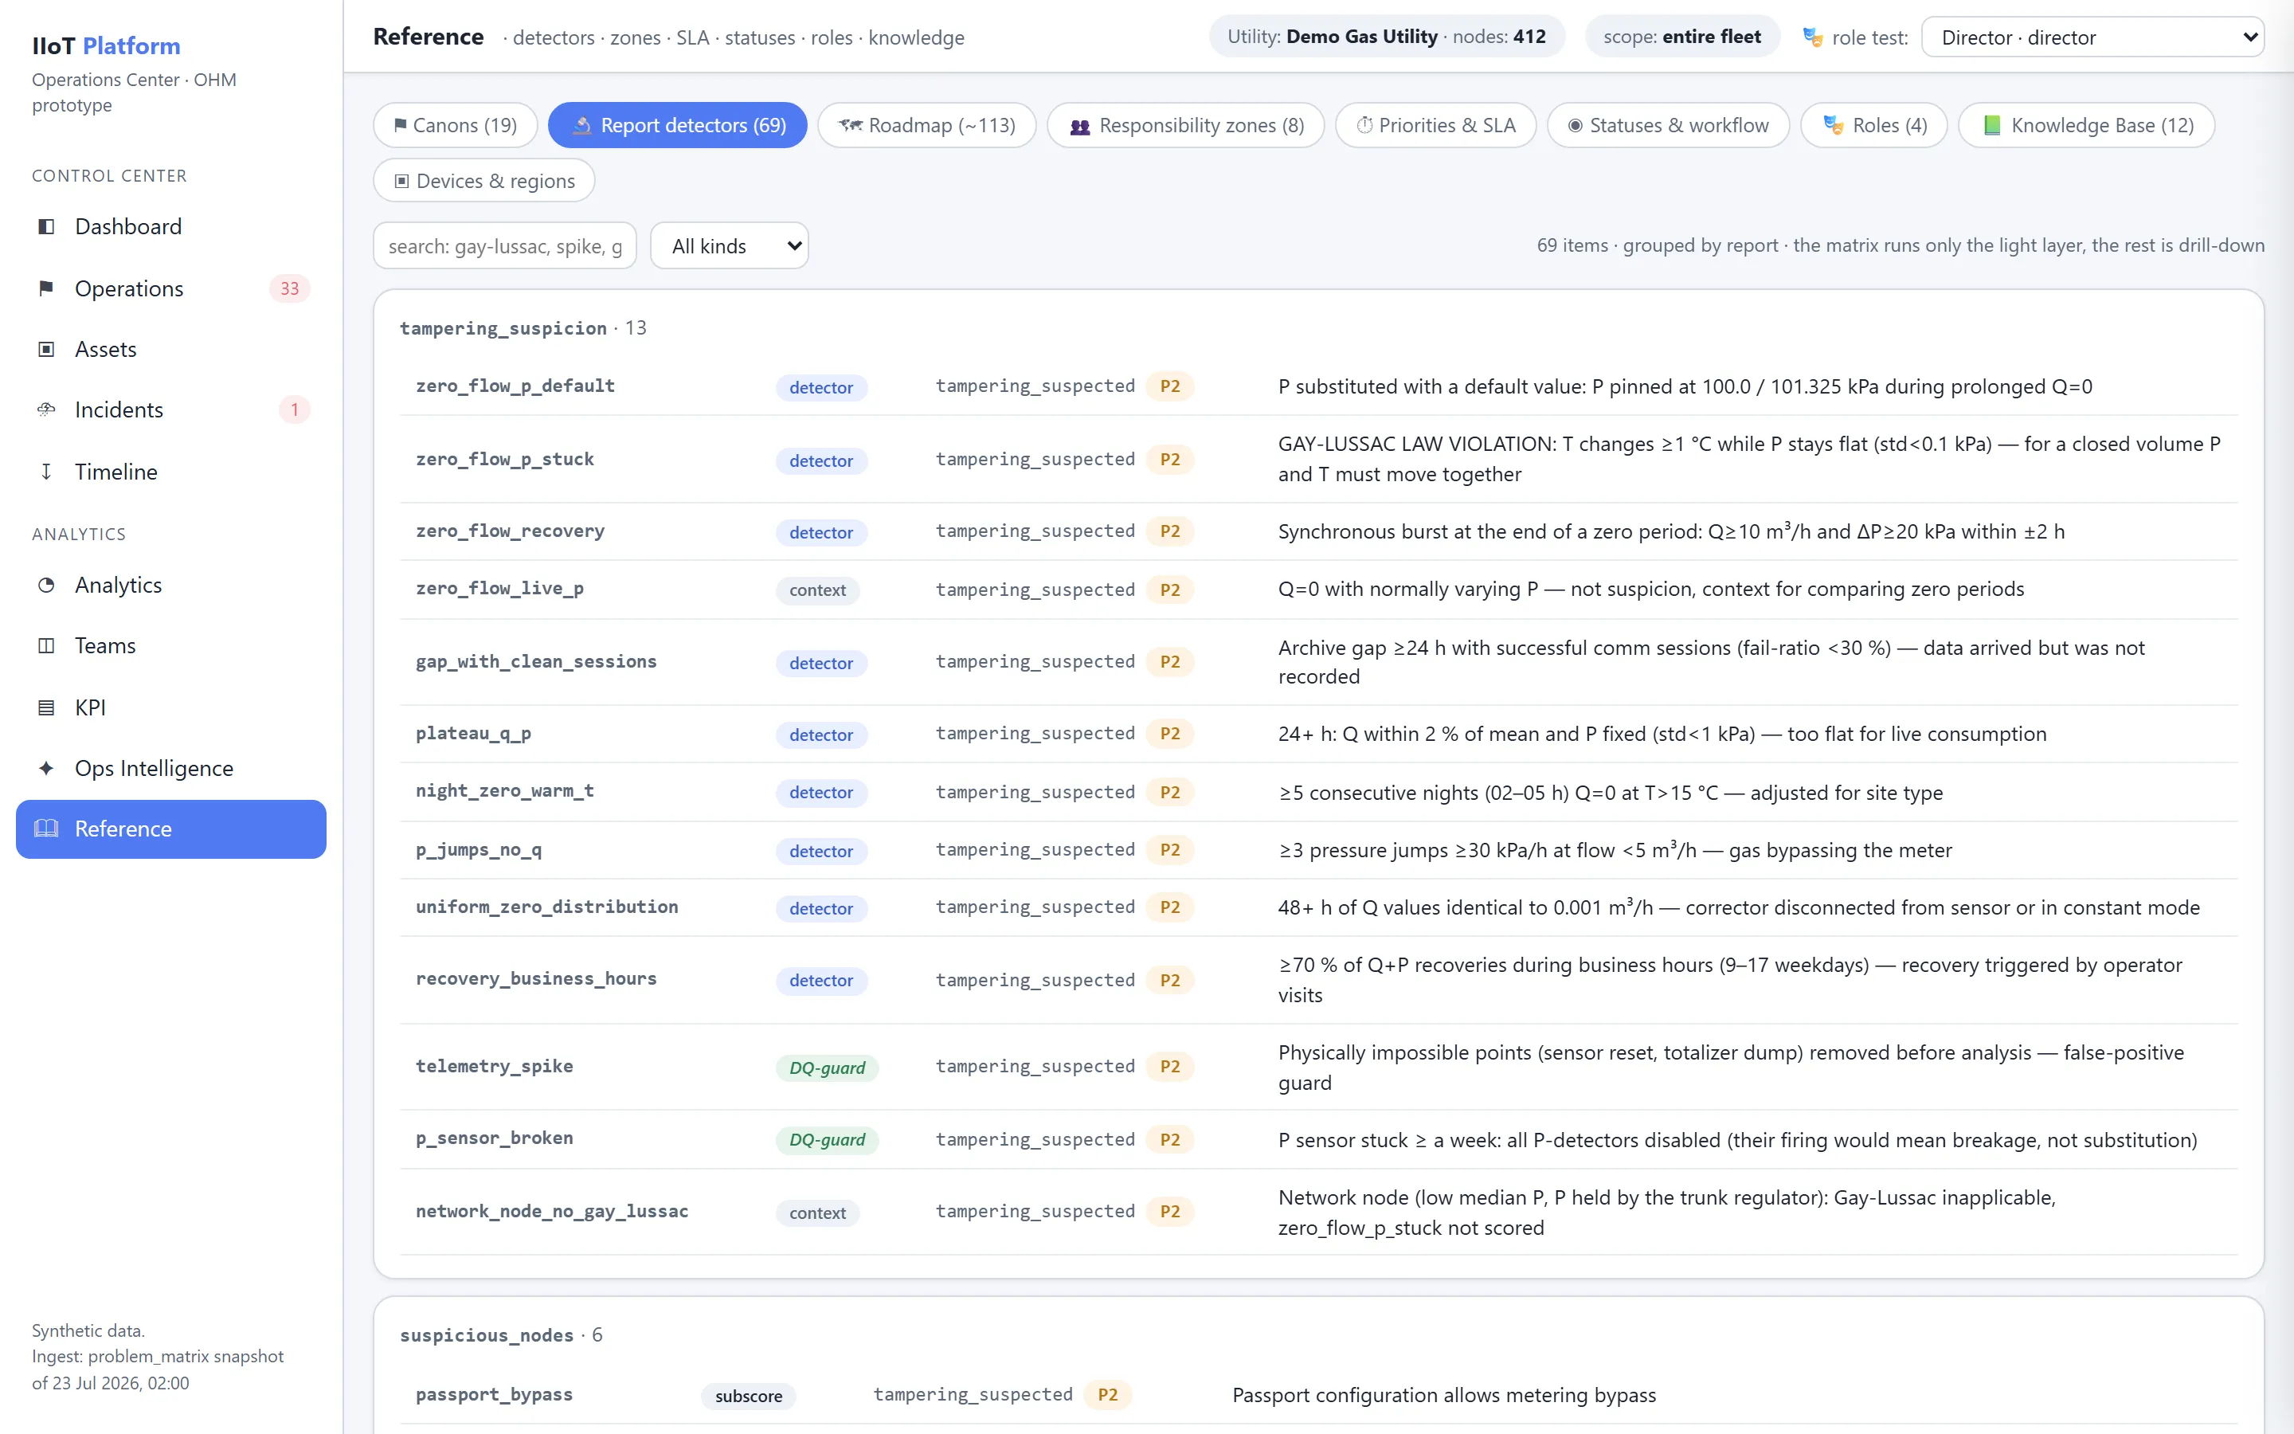The height and width of the screenshot is (1434, 2294).
Task: Click the IIoT Platform logo title
Action: [106, 45]
